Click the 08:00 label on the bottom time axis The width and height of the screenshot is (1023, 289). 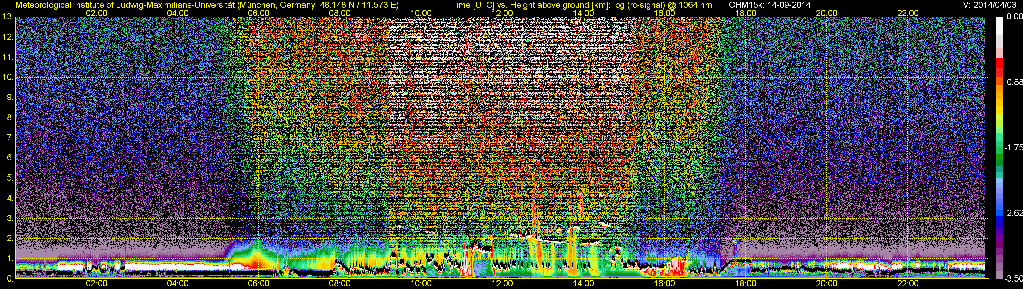tap(340, 284)
